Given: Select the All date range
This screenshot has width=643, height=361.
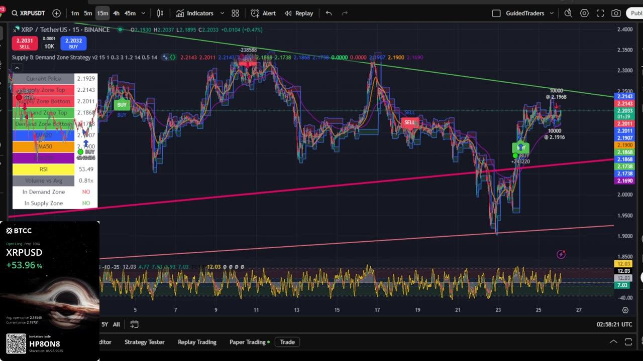Looking at the screenshot, I should tap(116, 324).
